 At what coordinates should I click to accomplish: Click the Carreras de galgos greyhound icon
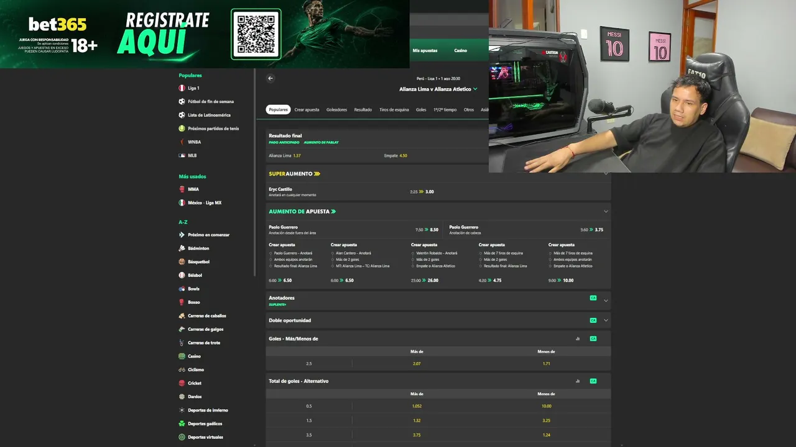[182, 329]
